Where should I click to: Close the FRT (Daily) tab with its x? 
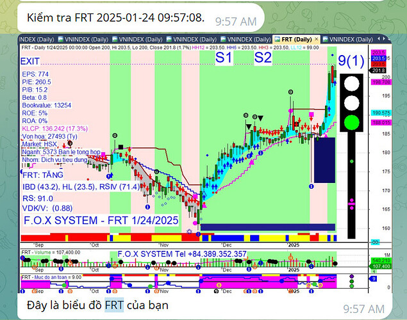316,39
